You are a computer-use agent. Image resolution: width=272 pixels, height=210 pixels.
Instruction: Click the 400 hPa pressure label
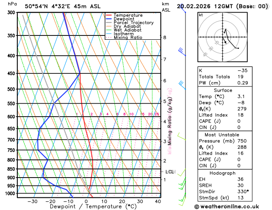[12, 56]
